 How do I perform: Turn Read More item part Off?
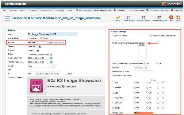tap(147, 98)
